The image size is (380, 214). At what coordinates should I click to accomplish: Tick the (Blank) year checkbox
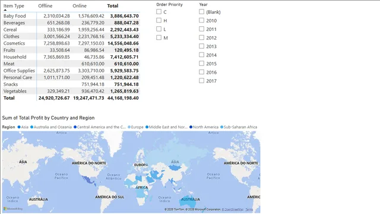coord(201,11)
